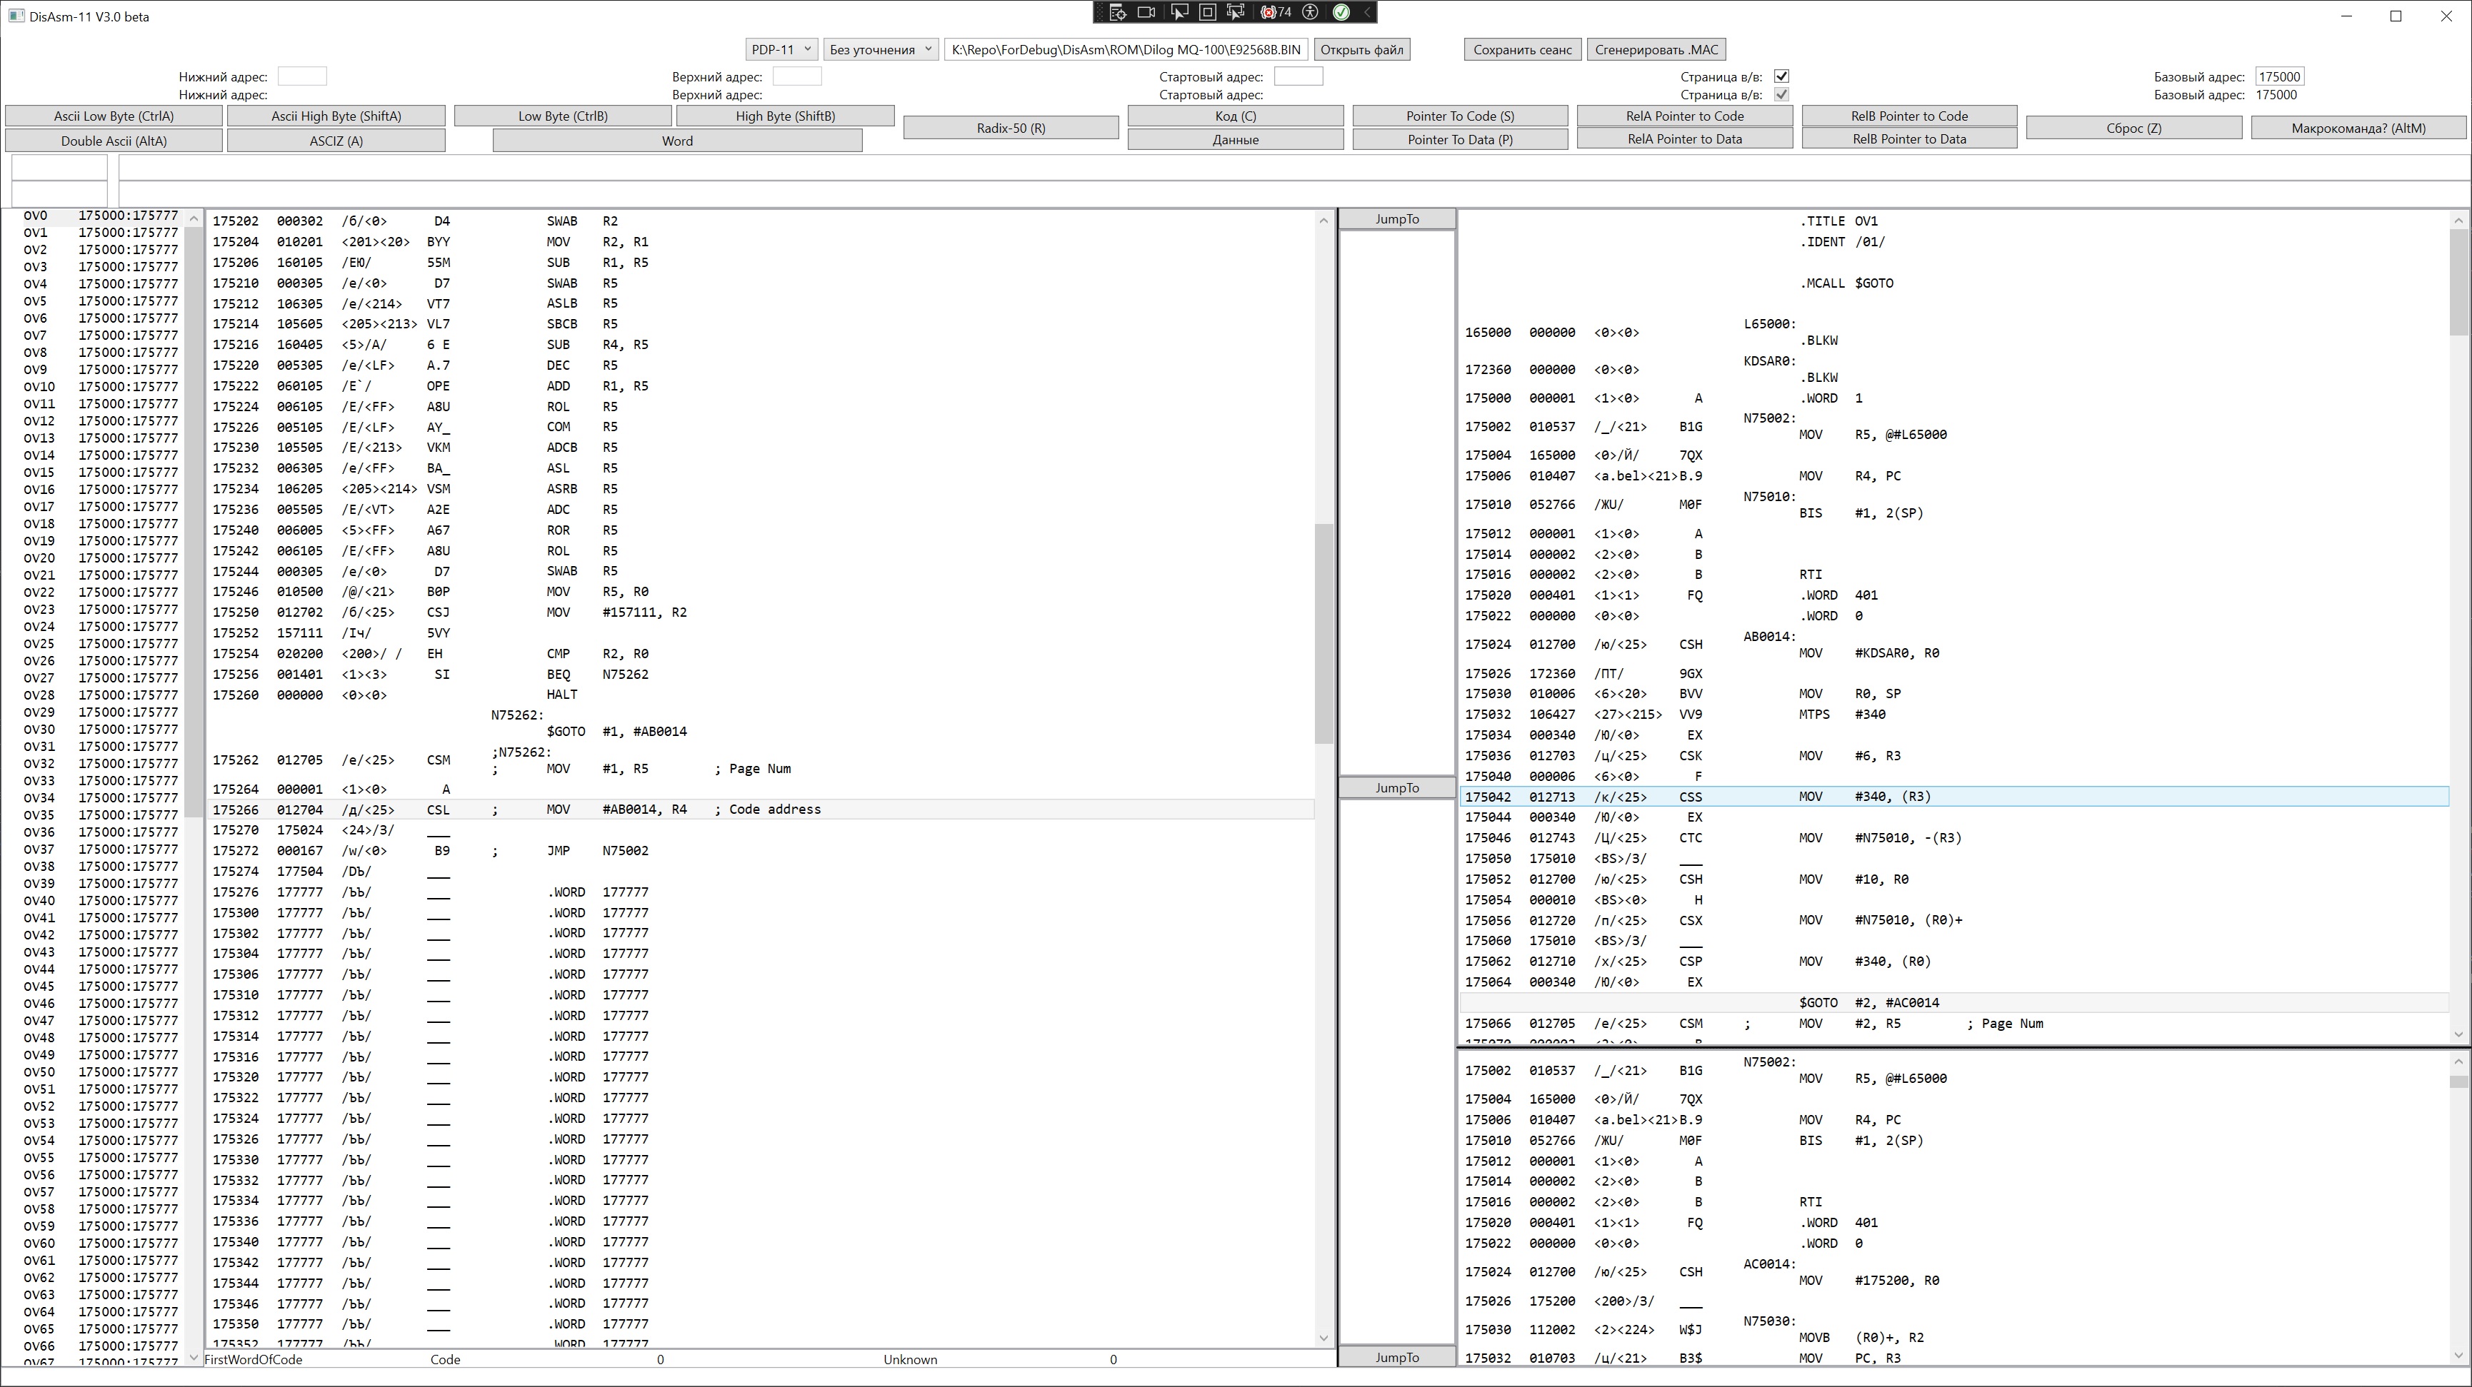Open the Live Visual Tree icon

click(x=1118, y=12)
